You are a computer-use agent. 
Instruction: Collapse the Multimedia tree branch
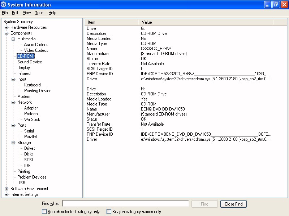(x=13, y=39)
